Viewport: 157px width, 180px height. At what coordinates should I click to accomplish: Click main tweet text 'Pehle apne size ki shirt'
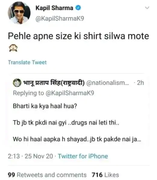point(55,36)
